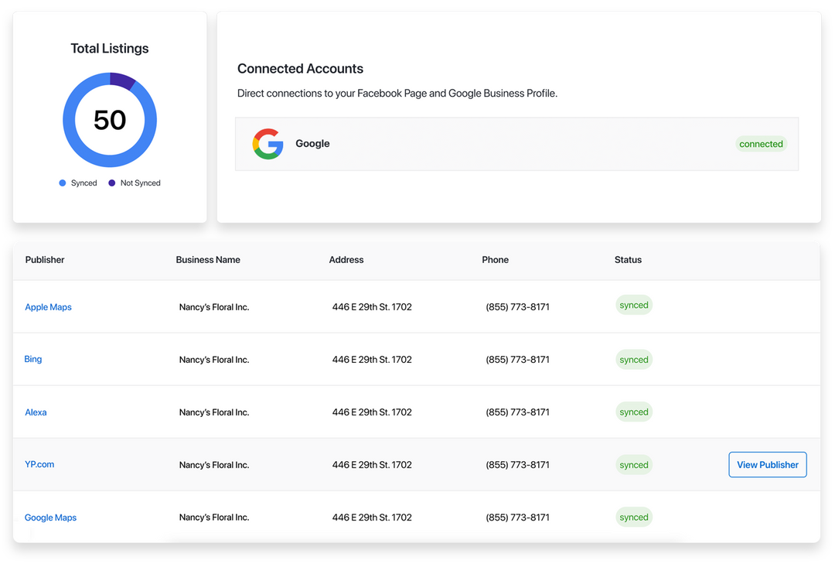
Task: Click the phone number in Google Maps row
Action: click(x=517, y=517)
